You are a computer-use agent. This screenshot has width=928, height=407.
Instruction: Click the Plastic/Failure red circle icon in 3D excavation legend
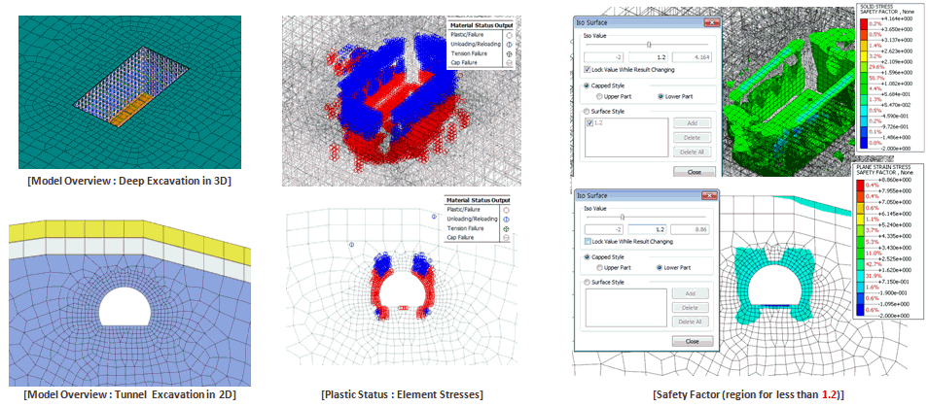[509, 34]
